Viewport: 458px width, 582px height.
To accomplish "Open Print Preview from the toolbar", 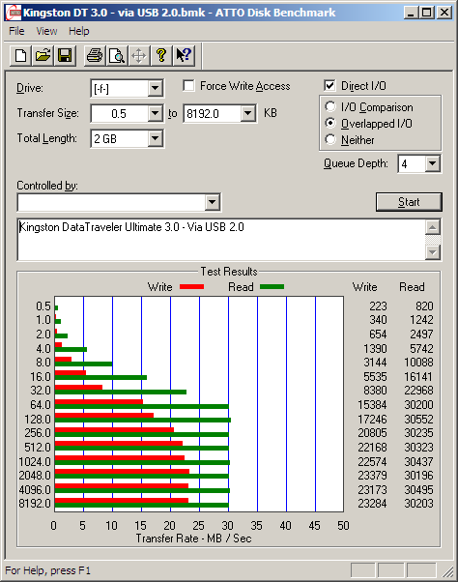I will (117, 56).
